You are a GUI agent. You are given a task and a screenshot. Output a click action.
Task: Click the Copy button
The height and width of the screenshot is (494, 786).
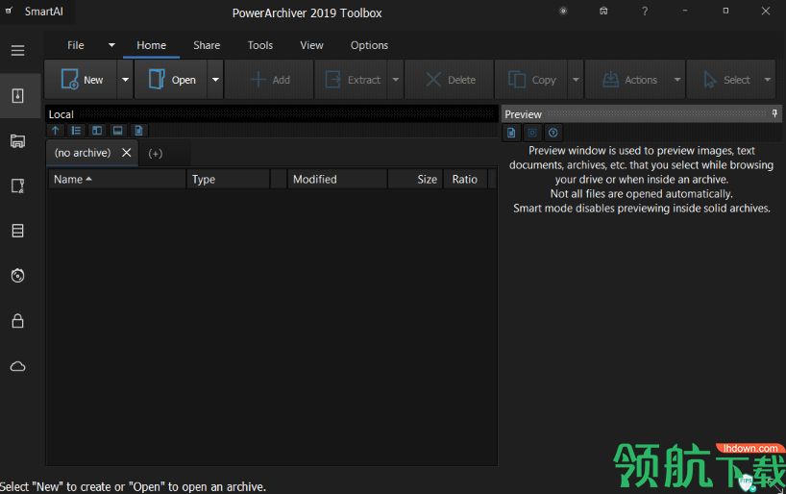point(532,79)
